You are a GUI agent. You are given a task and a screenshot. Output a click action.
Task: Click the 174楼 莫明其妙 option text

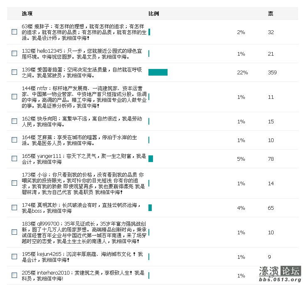(81, 208)
